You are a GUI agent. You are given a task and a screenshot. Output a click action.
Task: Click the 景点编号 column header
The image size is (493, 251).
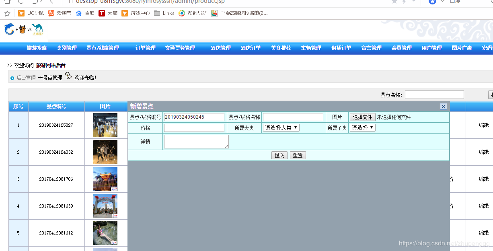[56, 106]
